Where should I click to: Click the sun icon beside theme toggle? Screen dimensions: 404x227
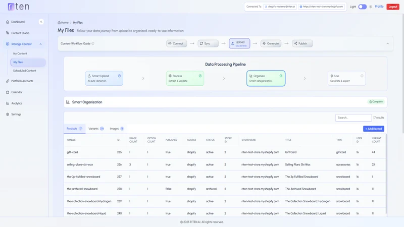(371, 7)
